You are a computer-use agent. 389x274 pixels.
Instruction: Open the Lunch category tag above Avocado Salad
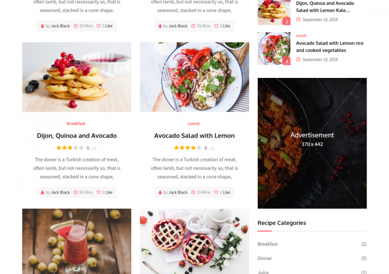(x=193, y=124)
